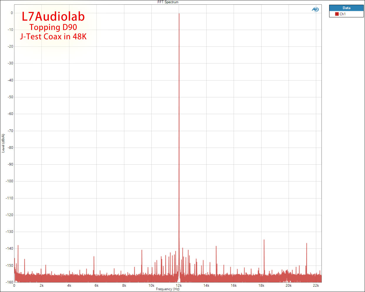Screen dimensions: 365x292
Task: Click the -100 tick label on level axis
Action: click(9, 181)
